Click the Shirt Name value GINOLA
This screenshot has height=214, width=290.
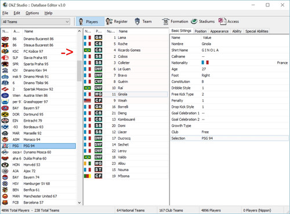point(210,50)
